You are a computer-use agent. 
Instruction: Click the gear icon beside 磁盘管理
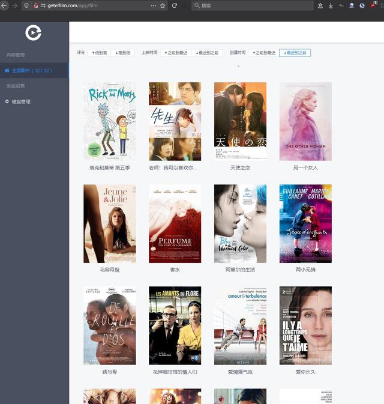coord(7,101)
